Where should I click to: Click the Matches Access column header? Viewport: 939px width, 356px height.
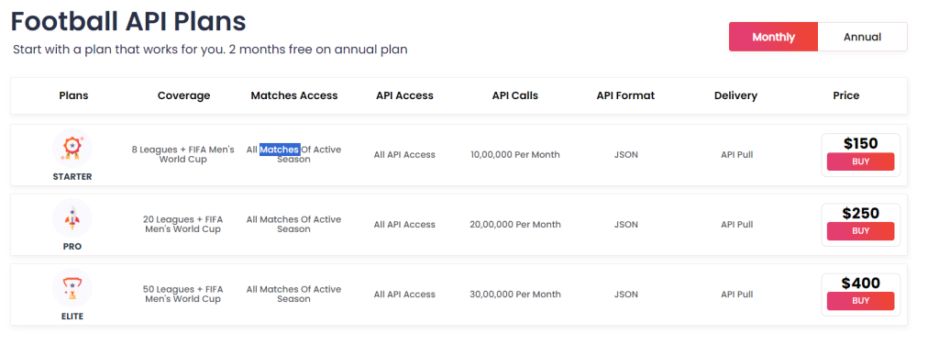click(294, 96)
